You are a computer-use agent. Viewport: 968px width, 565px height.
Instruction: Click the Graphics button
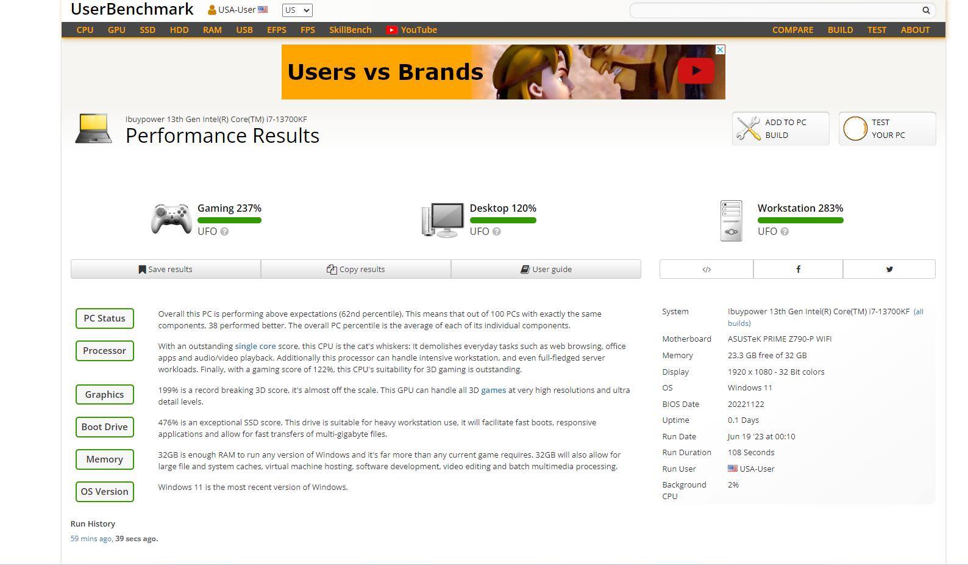(x=105, y=395)
